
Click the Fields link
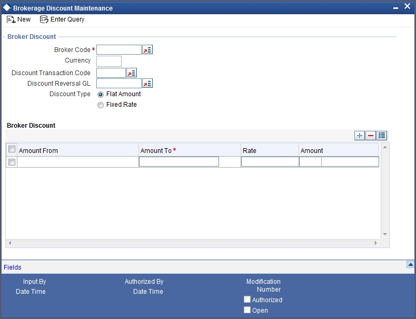pos(13,267)
